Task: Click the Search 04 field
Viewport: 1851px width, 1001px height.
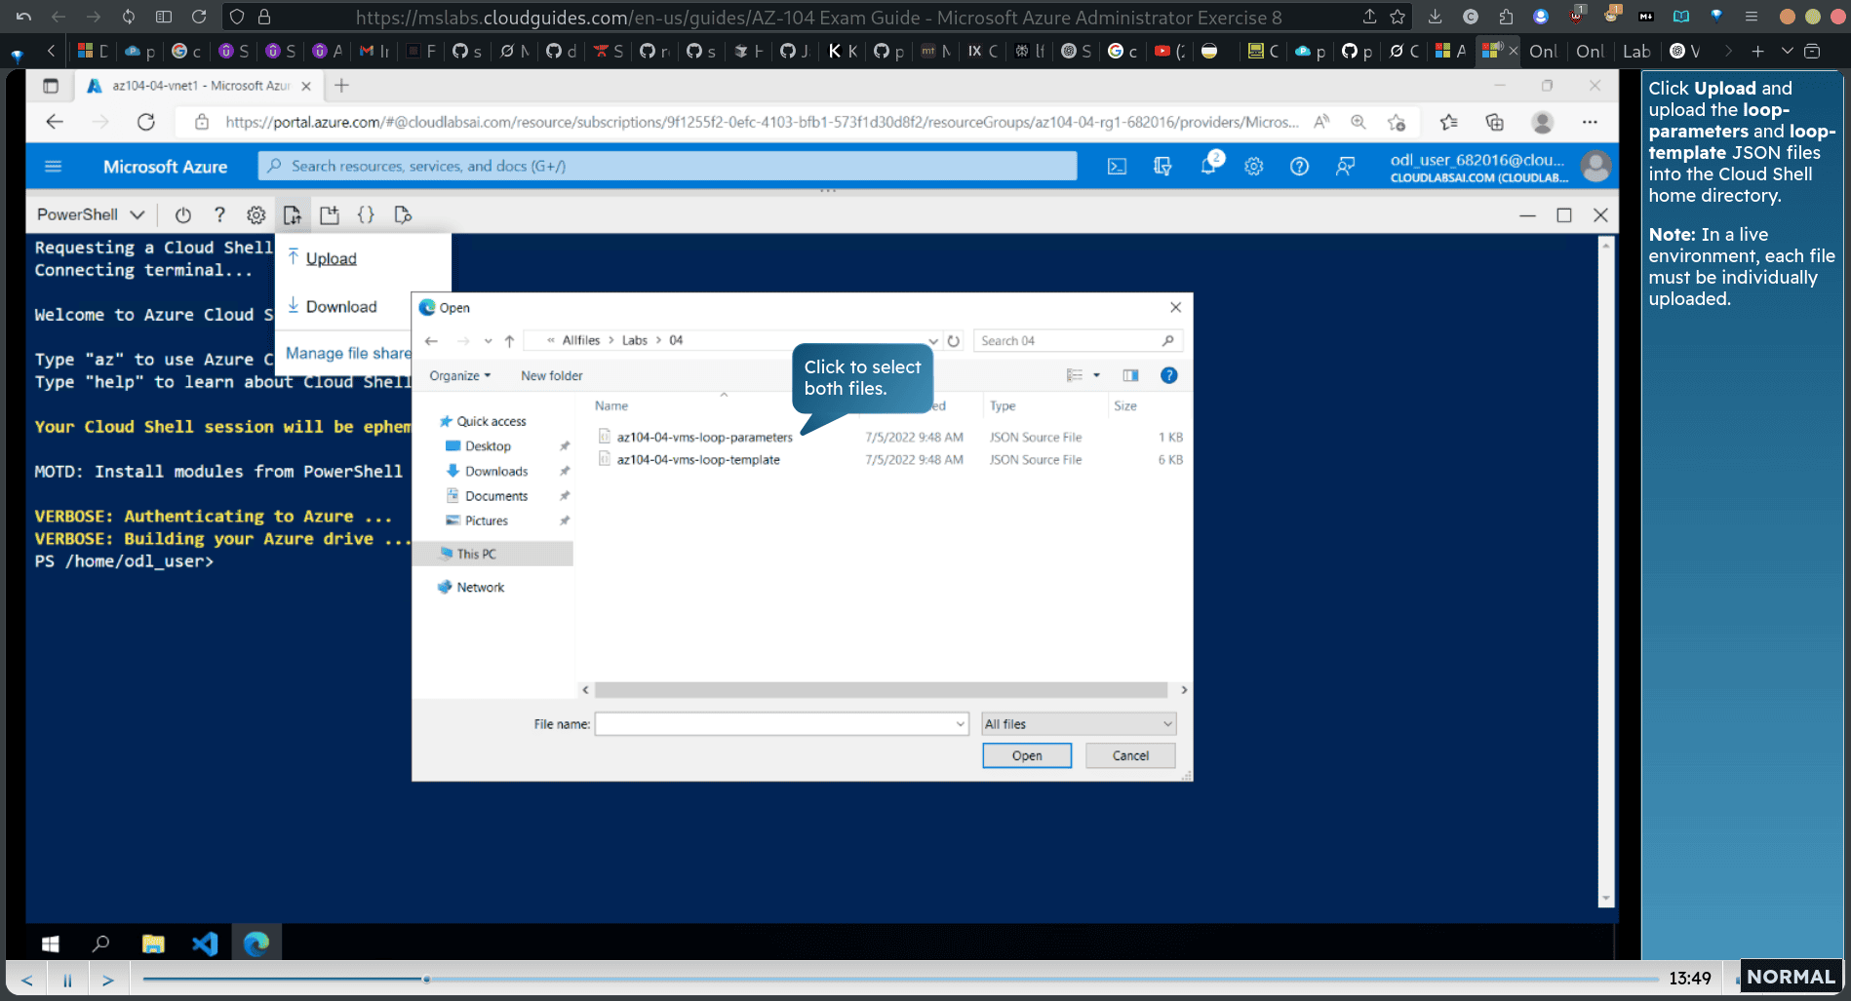Action: coord(1078,341)
